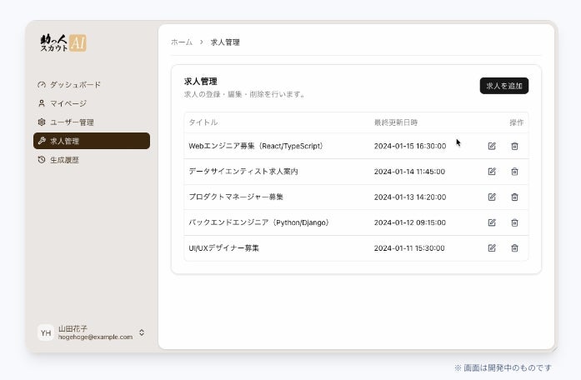Expand the 山田花子 account switcher chevrons
The width and height of the screenshot is (581, 380).
(142, 332)
